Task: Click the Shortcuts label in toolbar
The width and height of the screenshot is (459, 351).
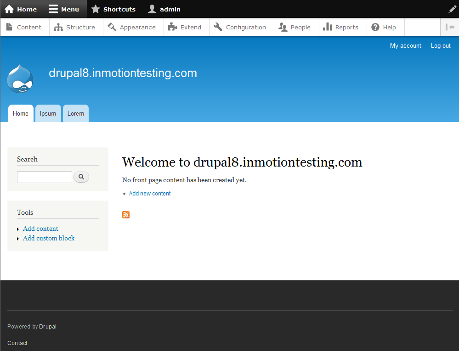Action: [x=119, y=9]
